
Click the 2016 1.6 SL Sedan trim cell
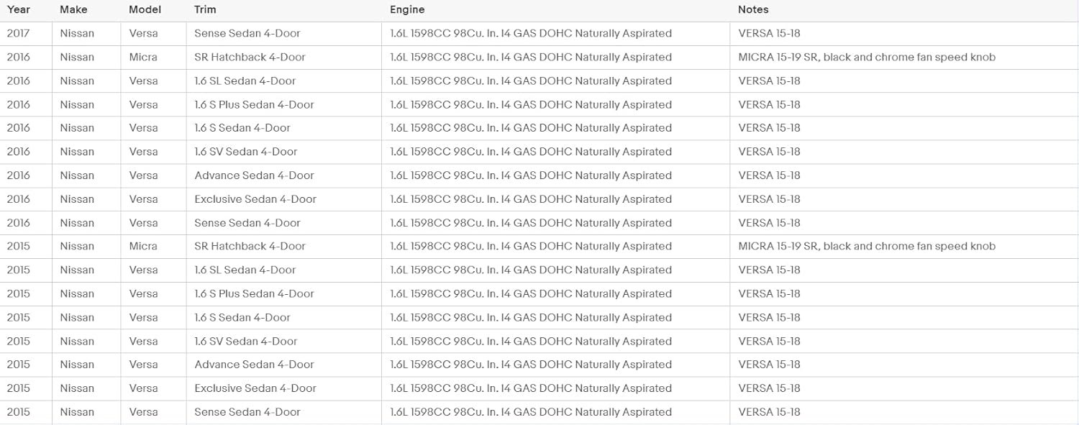pyautogui.click(x=245, y=81)
